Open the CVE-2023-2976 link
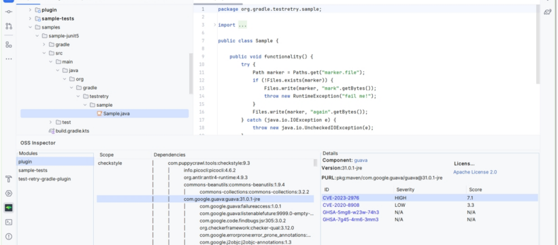Screen dimensions: 558x245 [x=341, y=197]
